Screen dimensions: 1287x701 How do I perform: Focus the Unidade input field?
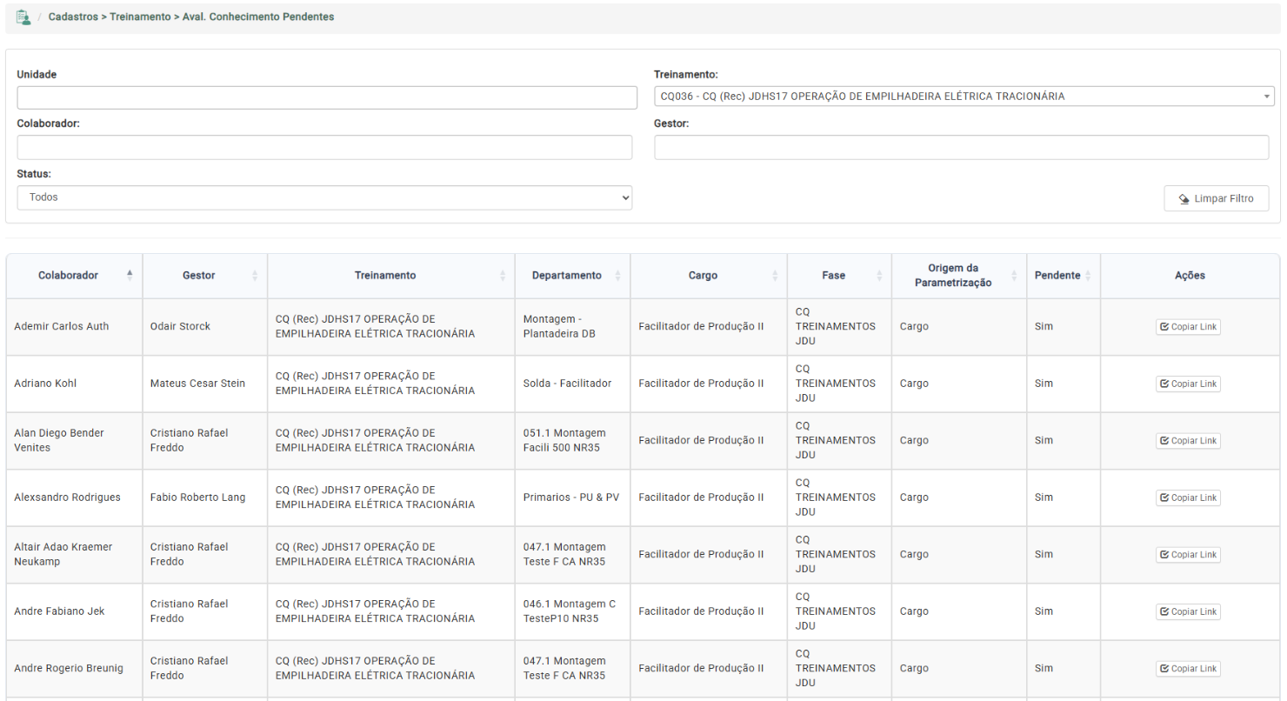(x=327, y=97)
